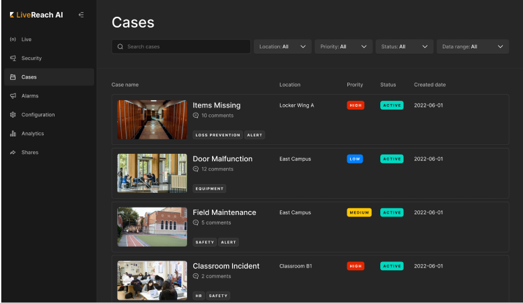
Task: Open the Field Maintenance case title
Action: [224, 212]
